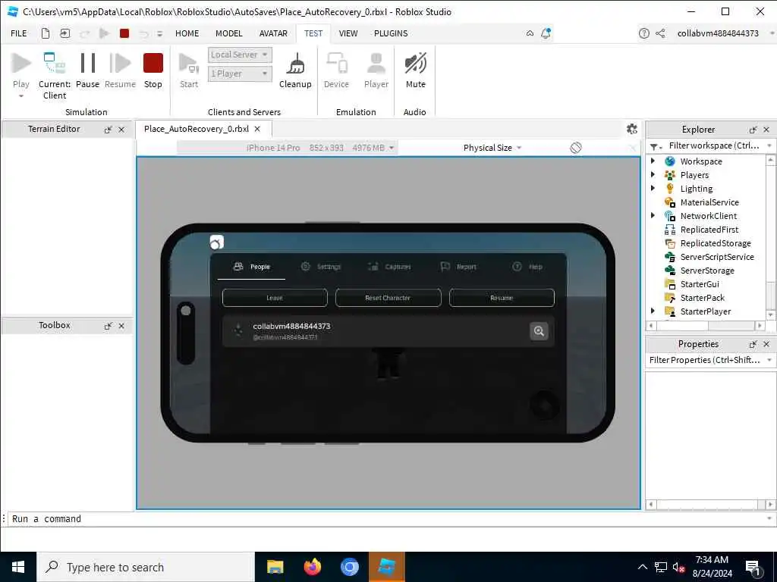
Task: Click the Roblox menu icon in emulated phone
Action: (216, 242)
